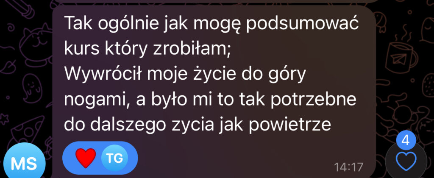Image resolution: width=434 pixels, height=178 pixels.
Task: Click the blue badge showing 4
Action: [406, 140]
